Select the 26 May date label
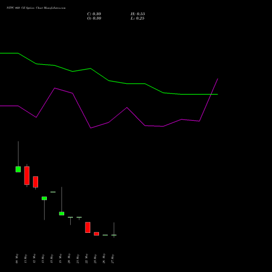Viewport: 272px width, 272px height. [104, 258]
